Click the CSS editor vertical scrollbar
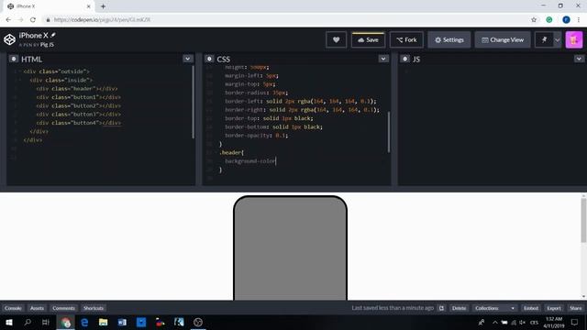Screen dimensions: 587x330 [389, 132]
